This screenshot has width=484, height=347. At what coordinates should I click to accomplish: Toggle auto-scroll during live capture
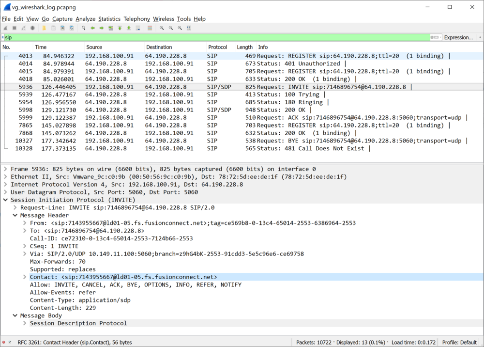pos(138,28)
